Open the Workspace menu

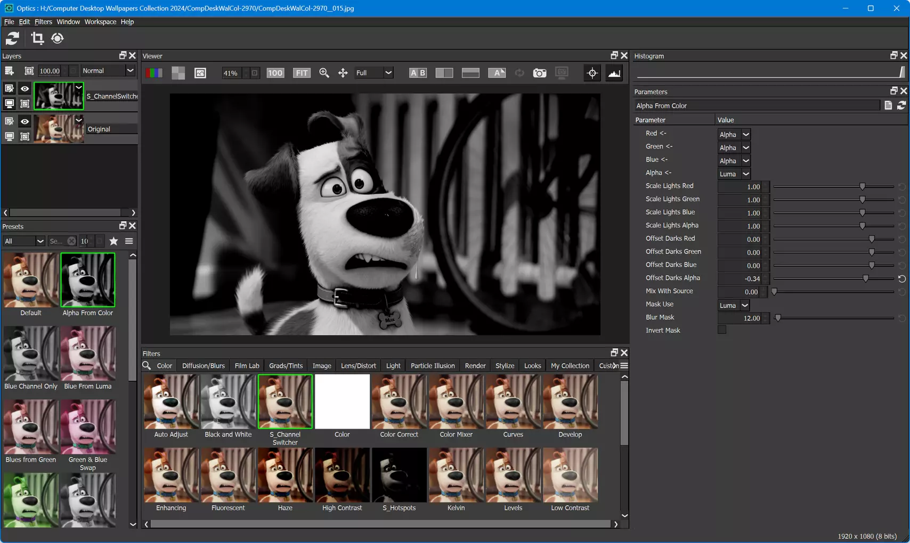click(100, 22)
